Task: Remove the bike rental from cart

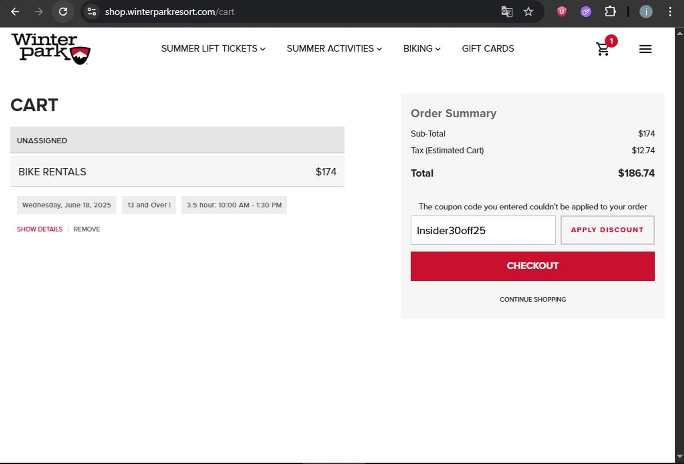Action: click(x=87, y=229)
